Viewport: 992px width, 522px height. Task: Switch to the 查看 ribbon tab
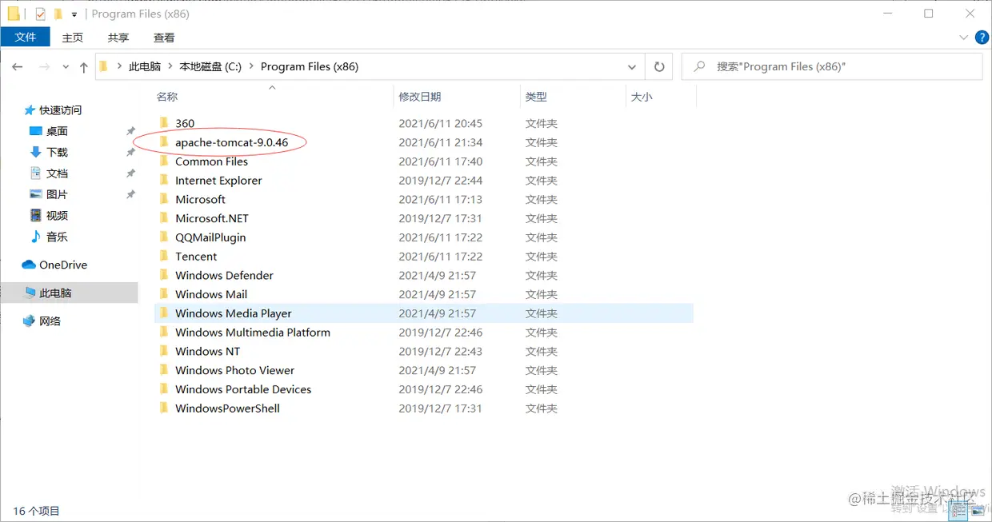[x=164, y=38]
